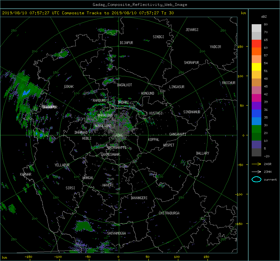This screenshot has height=261, width=280.
Task: Click the large green echo patch northwest of SHIVAMOGGA
Action: 84,226
